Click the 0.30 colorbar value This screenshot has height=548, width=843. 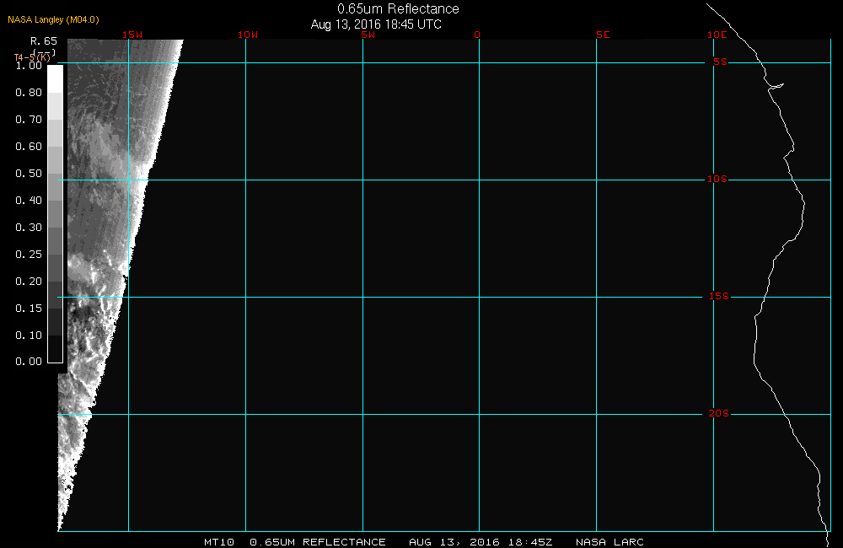click(x=29, y=228)
